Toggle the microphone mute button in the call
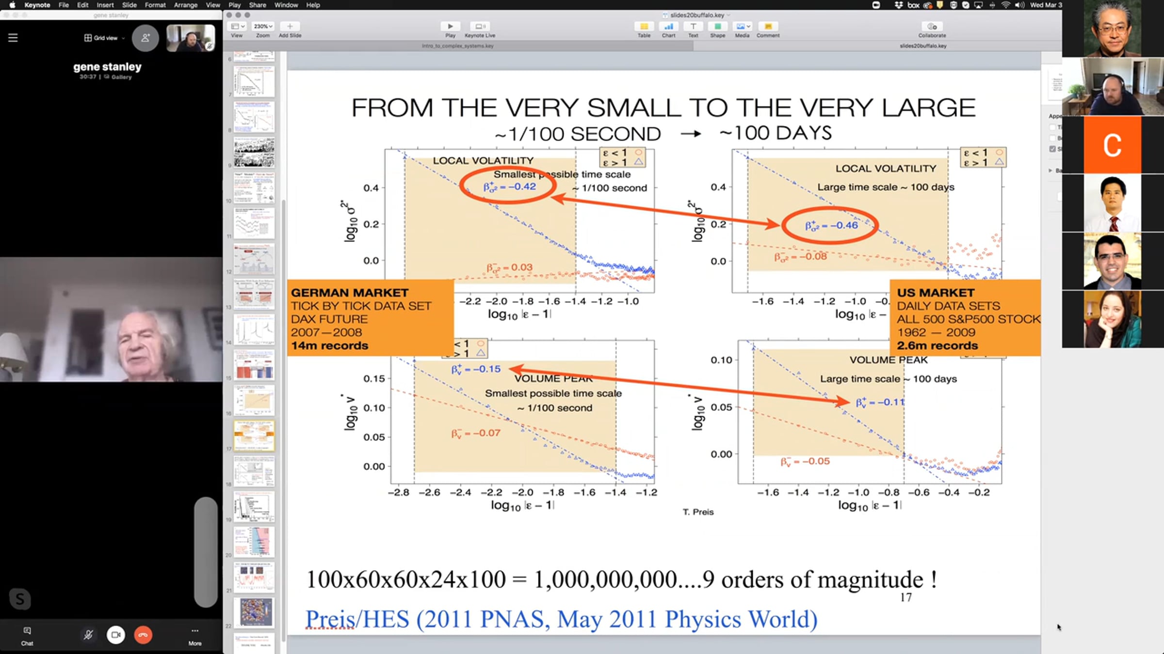Image resolution: width=1164 pixels, height=654 pixels. (88, 635)
